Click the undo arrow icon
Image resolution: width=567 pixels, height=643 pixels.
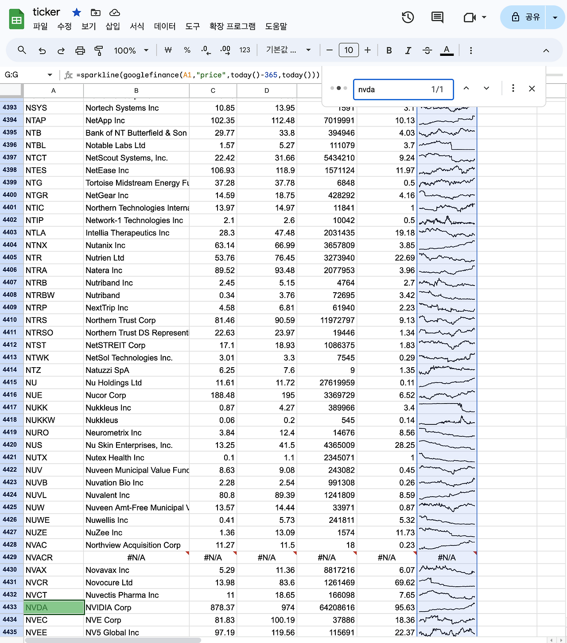click(42, 51)
